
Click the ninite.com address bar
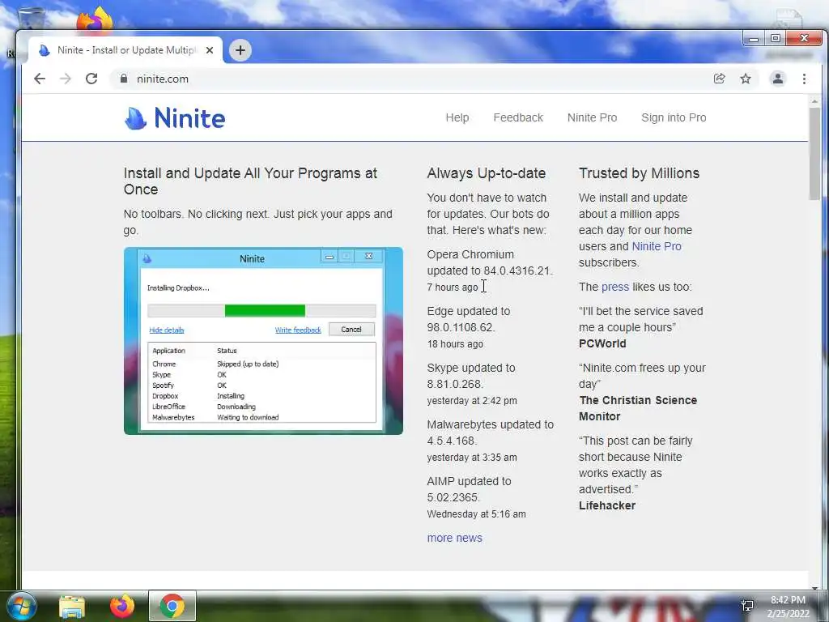point(412,79)
